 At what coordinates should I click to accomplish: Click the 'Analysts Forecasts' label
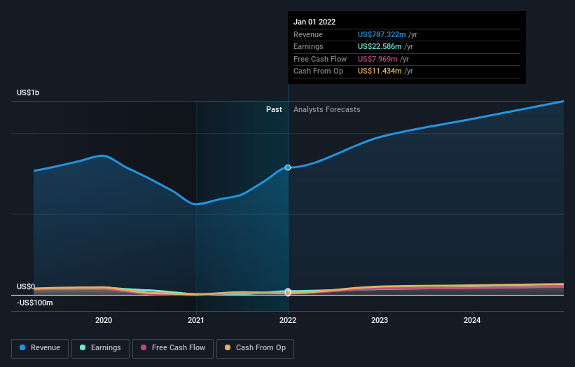click(327, 110)
